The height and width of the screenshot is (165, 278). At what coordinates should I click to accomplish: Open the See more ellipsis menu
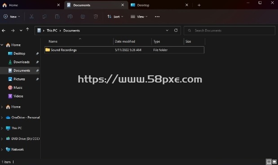click(157, 17)
